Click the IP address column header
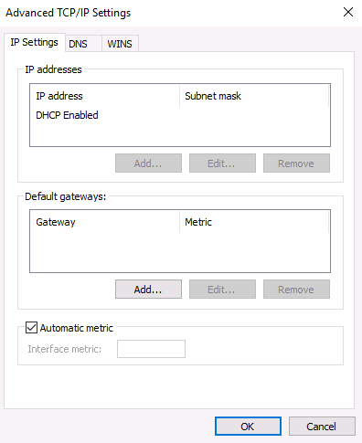Screen dimensions: 362x443 click(105, 96)
